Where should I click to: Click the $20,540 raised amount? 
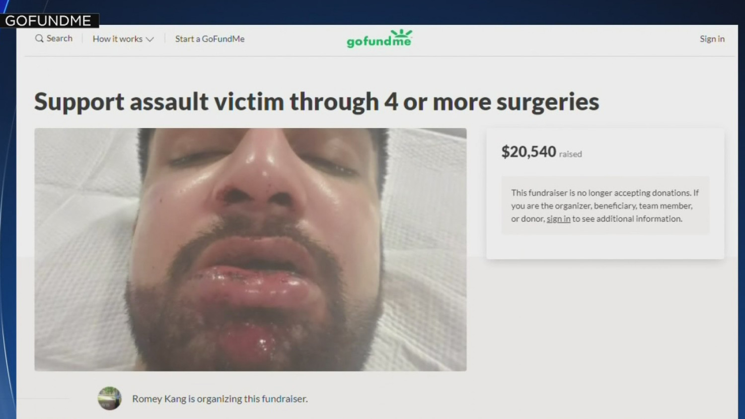pyautogui.click(x=528, y=151)
